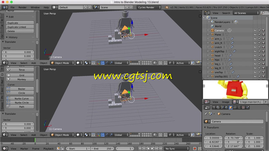Click the OpenGL render camera icon in upper viewport header
The height and width of the screenshot is (151, 269).
pyautogui.click(x=198, y=63)
